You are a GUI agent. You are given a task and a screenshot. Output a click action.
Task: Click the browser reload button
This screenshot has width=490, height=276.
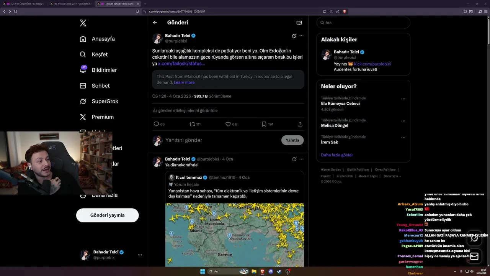pos(16,11)
